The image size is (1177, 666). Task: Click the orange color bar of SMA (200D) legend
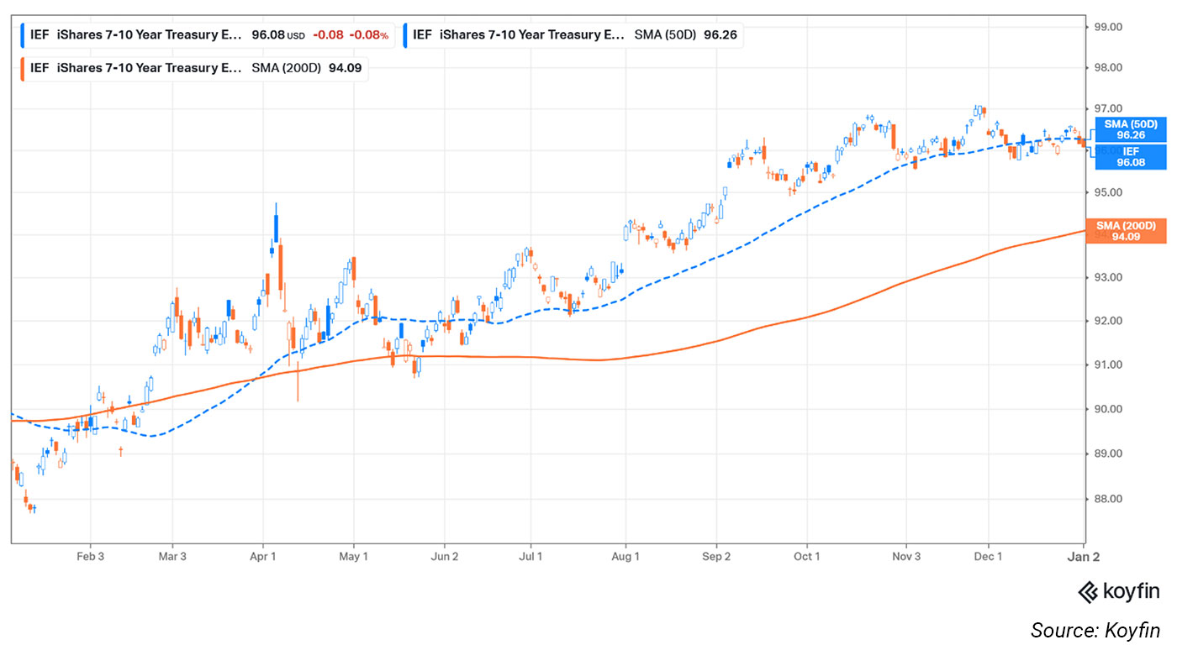coord(23,68)
